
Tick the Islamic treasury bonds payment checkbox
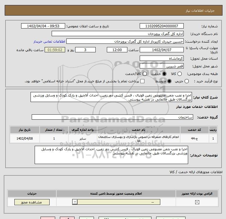click(142, 81)
